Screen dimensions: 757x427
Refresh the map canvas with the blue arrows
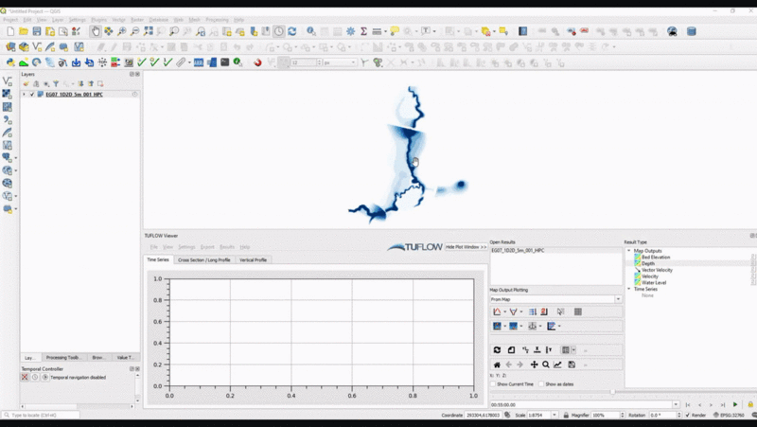click(292, 31)
